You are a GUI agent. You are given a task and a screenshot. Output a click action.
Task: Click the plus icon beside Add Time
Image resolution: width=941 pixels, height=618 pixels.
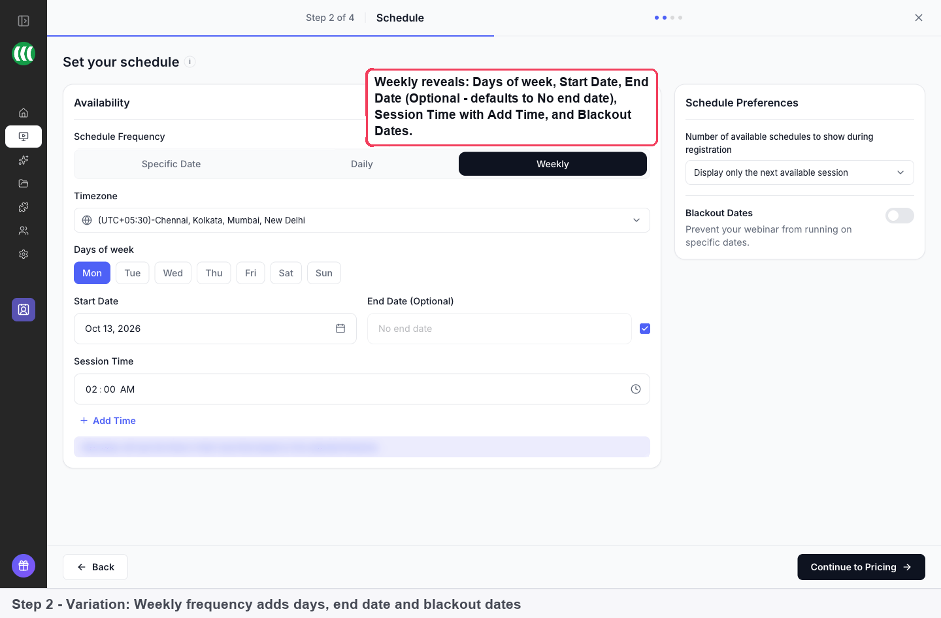point(84,421)
